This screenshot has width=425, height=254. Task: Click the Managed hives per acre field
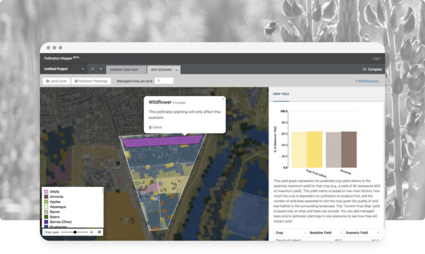point(164,81)
